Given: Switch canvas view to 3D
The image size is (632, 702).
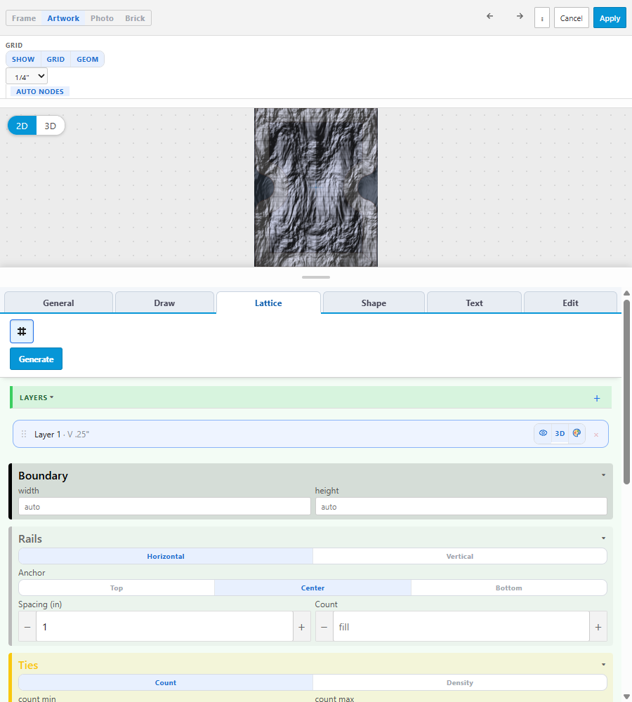Looking at the screenshot, I should tap(50, 126).
